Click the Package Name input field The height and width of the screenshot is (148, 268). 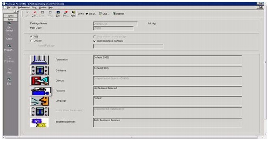click(116, 24)
